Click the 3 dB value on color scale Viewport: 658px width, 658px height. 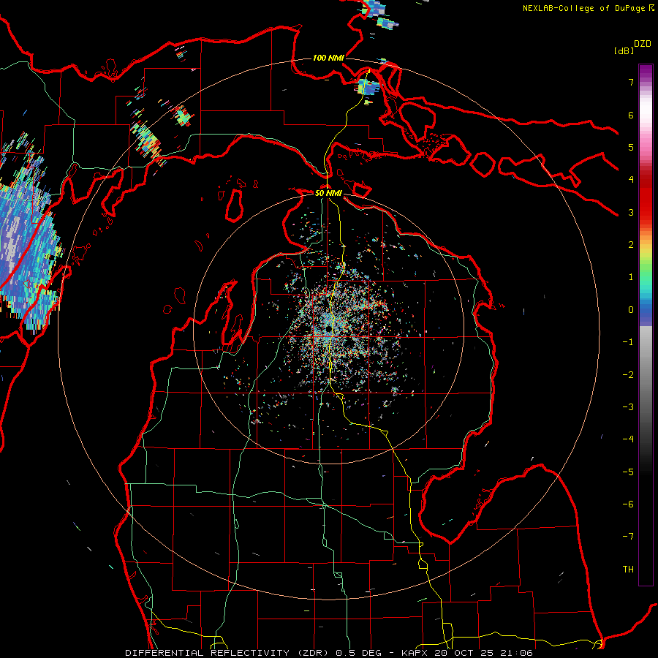click(631, 212)
